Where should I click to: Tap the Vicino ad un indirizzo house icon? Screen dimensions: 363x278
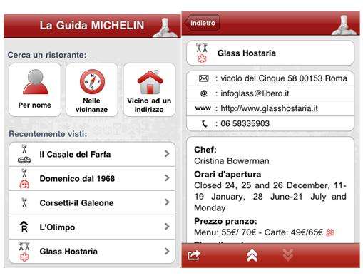point(150,82)
